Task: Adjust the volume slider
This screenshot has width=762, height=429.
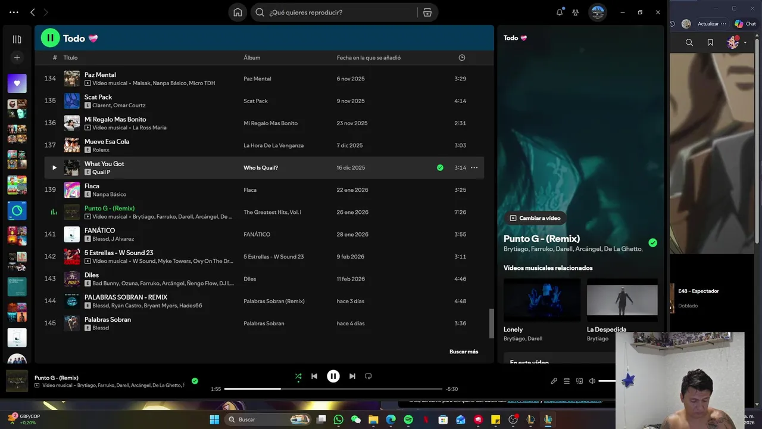Action: click(607, 381)
